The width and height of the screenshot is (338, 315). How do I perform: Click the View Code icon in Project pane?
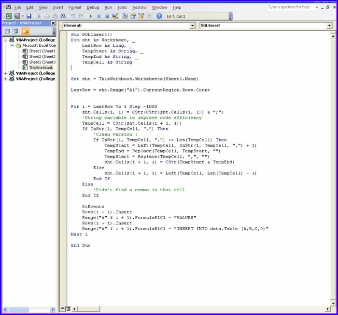(7, 31)
